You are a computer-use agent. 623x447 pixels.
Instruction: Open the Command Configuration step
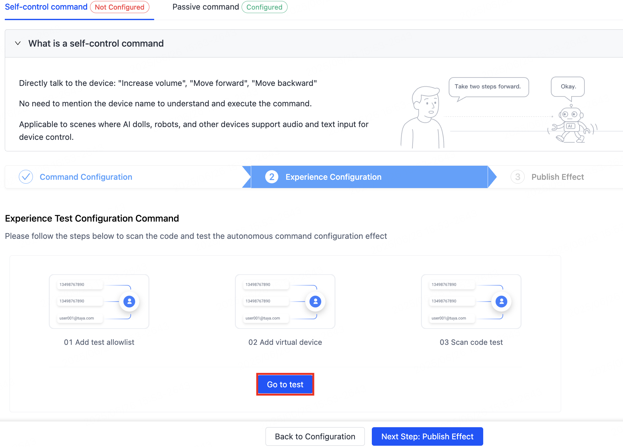pos(86,177)
